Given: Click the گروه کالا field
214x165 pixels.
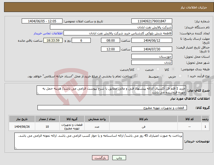Looking at the screenshot, I should 112,108.
